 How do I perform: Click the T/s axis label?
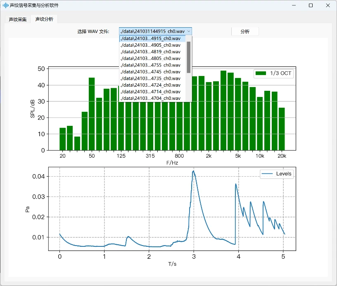click(172, 264)
